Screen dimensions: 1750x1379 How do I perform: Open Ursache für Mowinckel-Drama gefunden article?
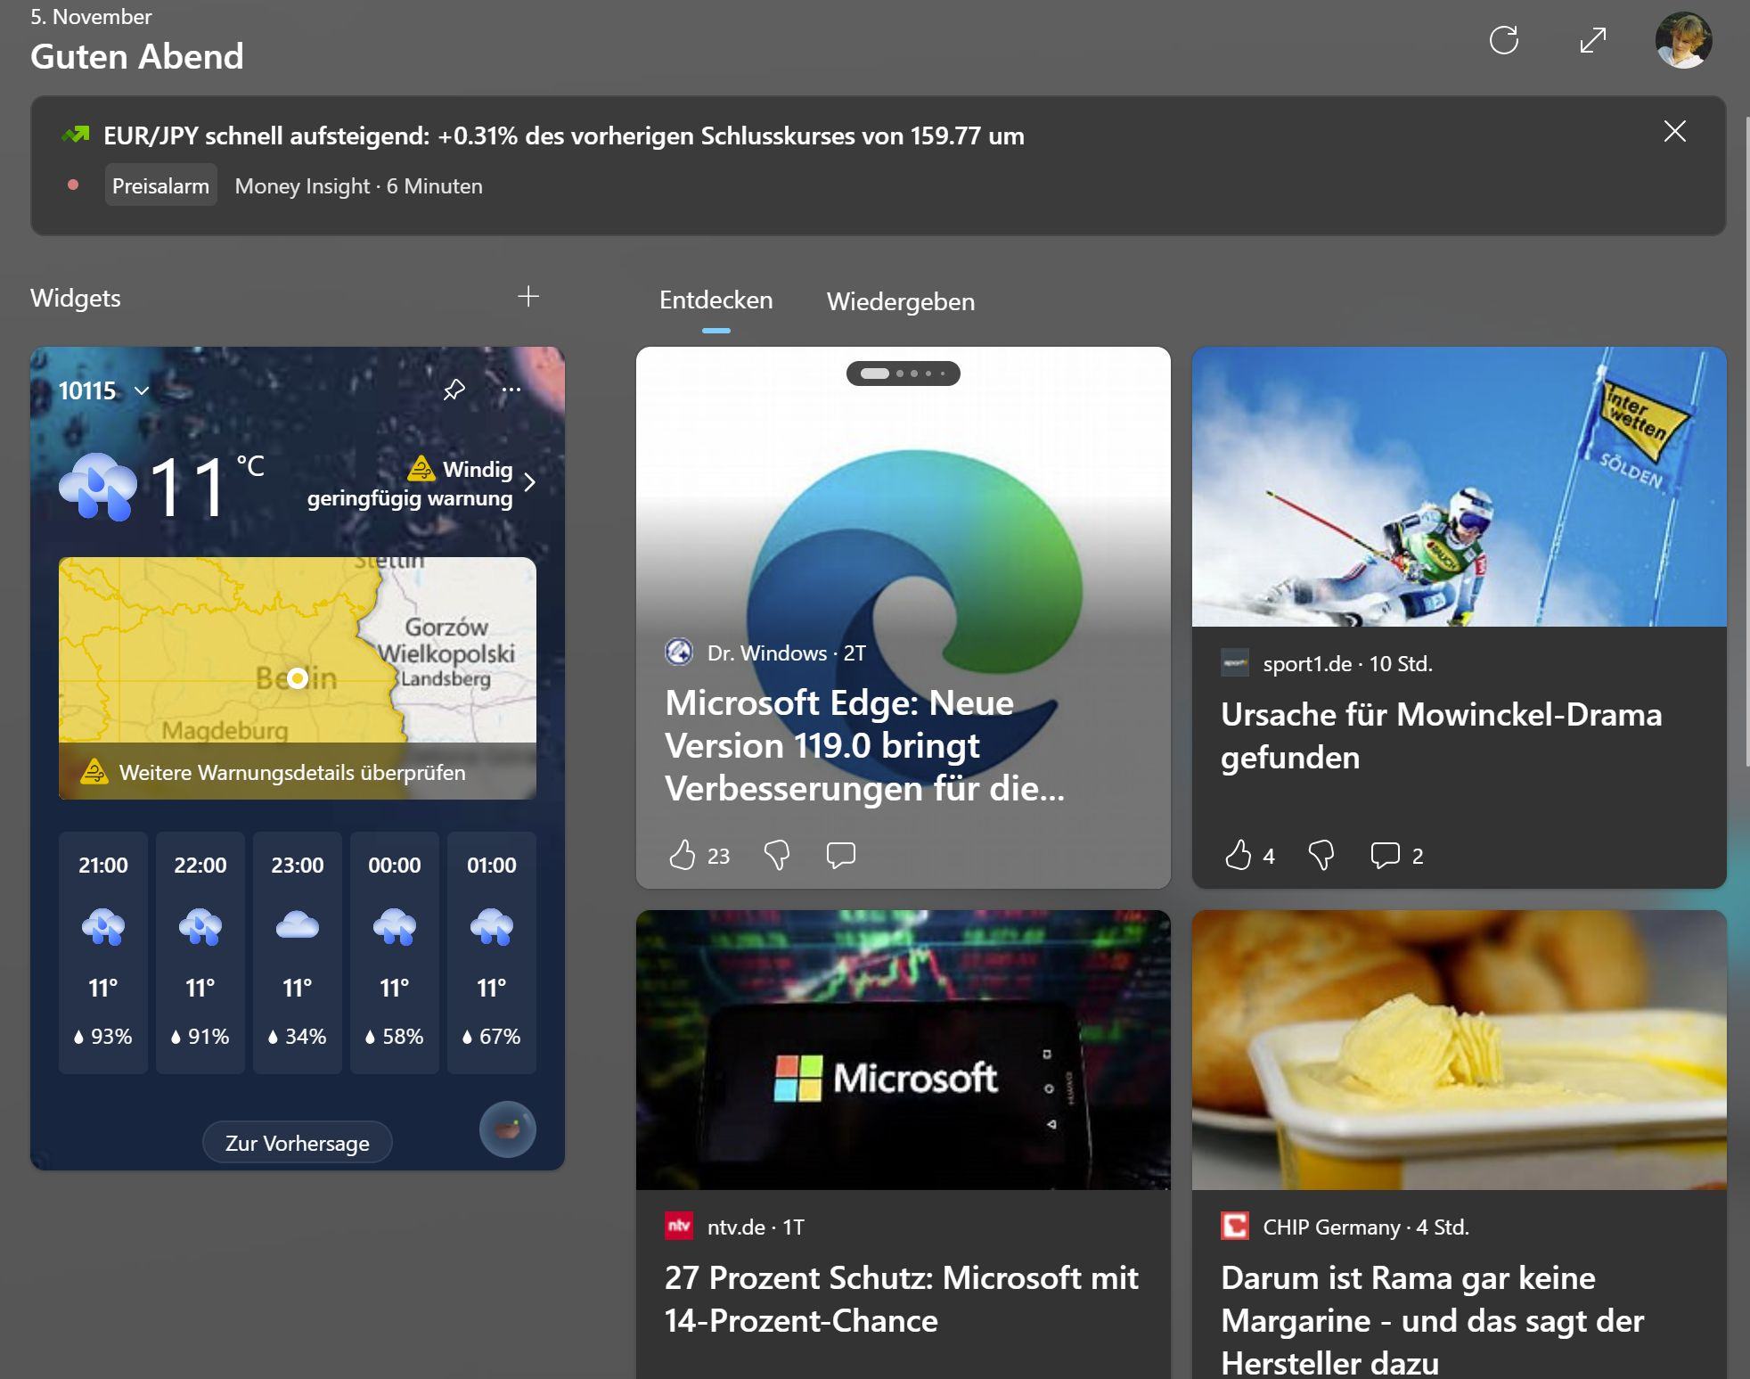click(1441, 735)
